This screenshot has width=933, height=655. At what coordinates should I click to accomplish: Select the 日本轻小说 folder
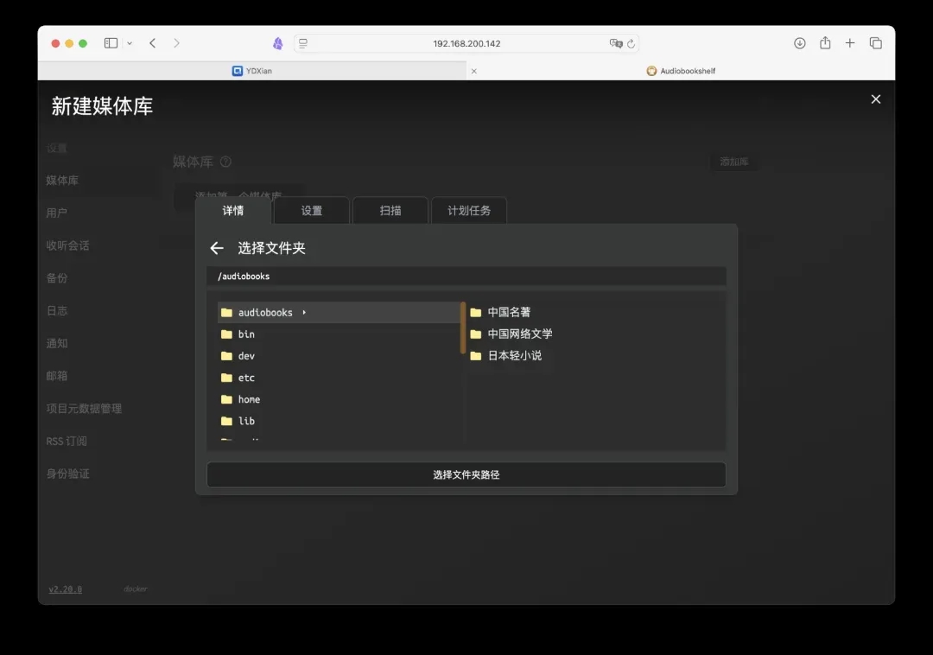514,356
